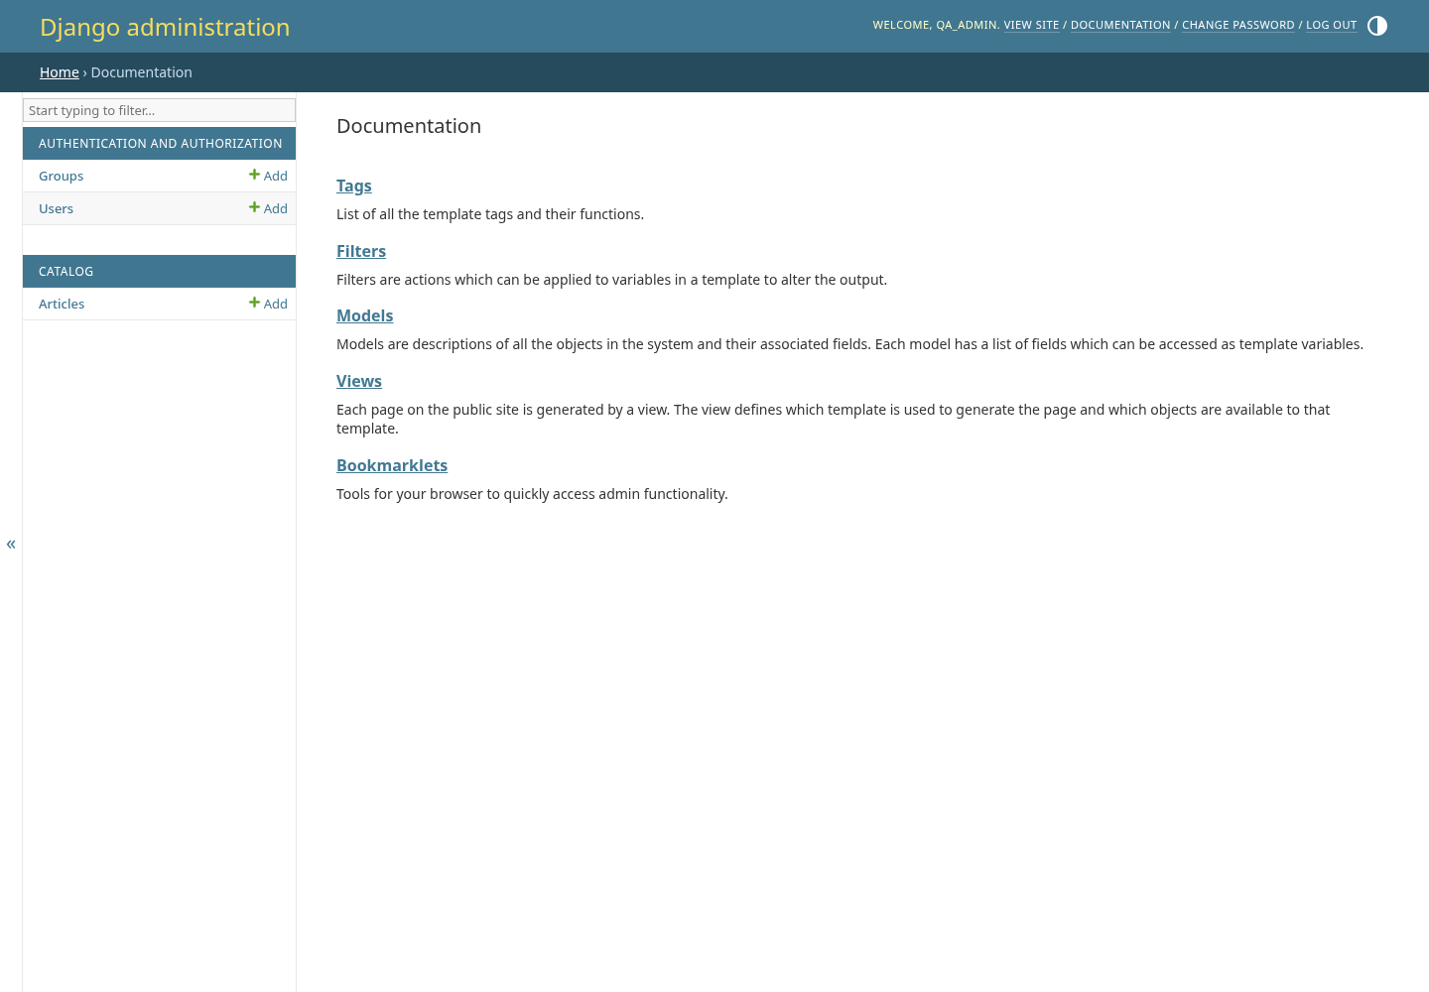1429x992 pixels.
Task: Open the Users model link
Action: click(56, 208)
